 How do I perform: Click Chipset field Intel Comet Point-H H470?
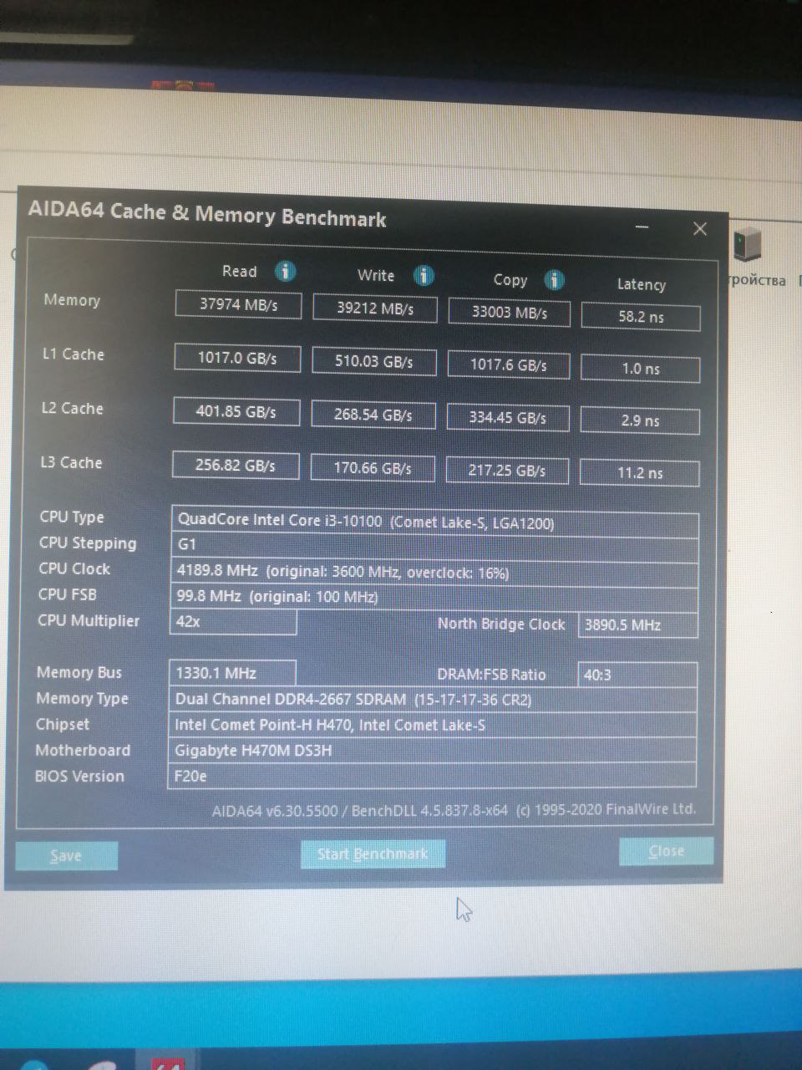click(433, 725)
